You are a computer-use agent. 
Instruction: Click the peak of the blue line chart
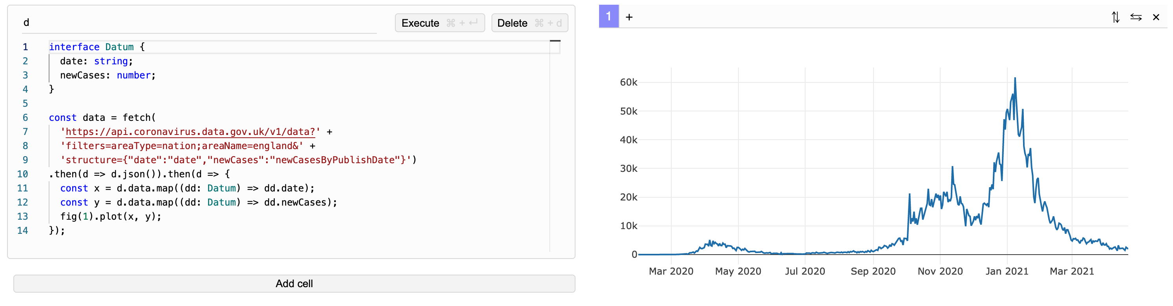pyautogui.click(x=1015, y=78)
